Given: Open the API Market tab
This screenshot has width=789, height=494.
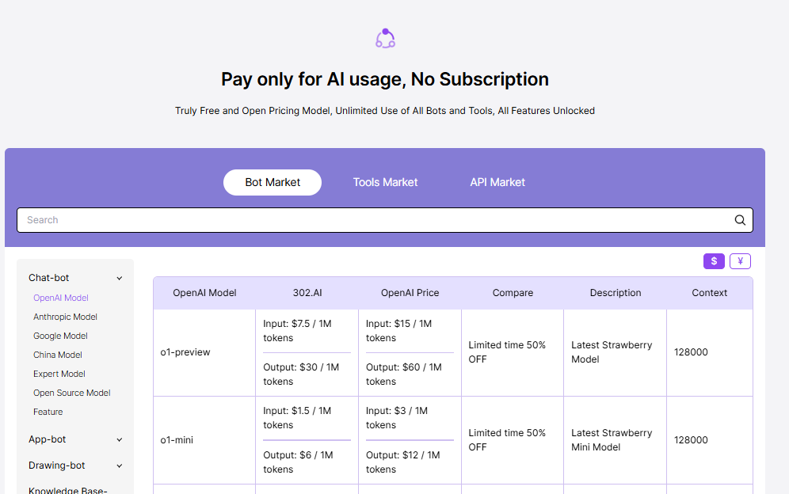Looking at the screenshot, I should point(497,182).
